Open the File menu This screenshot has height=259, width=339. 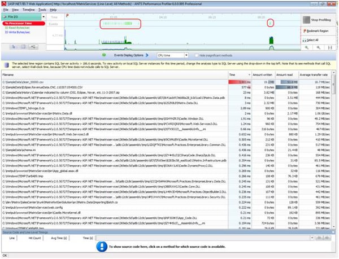(x=6, y=10)
